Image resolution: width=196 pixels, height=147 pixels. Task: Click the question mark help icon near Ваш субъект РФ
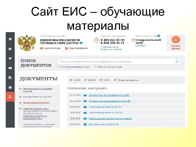tap(159, 36)
